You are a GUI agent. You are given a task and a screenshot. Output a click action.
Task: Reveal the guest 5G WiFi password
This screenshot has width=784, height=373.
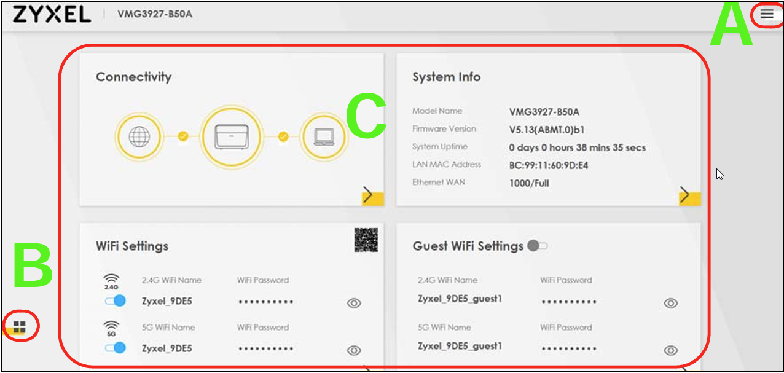671,350
